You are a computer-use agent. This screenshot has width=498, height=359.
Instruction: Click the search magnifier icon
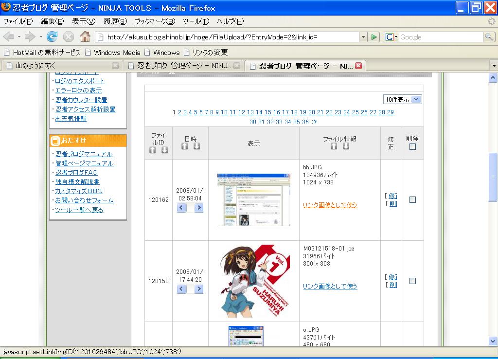[489, 37]
